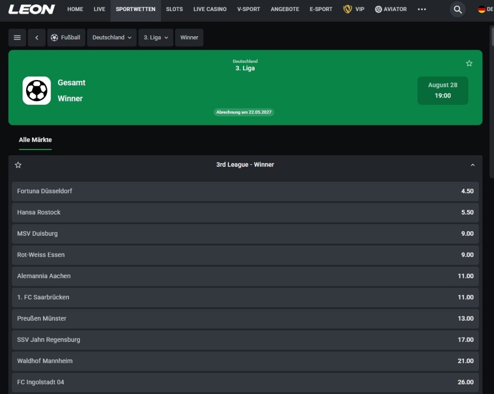Click the Aviator propeller icon

click(378, 10)
